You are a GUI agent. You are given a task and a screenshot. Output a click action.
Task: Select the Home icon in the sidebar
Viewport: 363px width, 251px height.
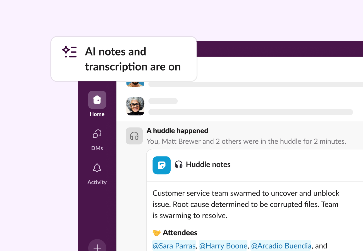click(97, 100)
